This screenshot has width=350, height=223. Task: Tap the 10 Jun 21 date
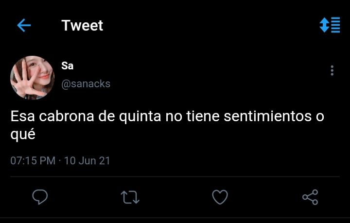(x=87, y=160)
